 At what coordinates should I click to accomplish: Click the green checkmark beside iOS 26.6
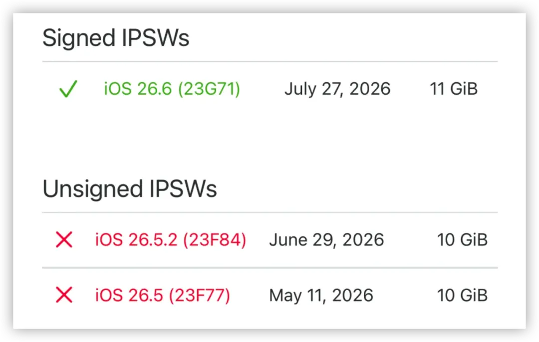68,89
